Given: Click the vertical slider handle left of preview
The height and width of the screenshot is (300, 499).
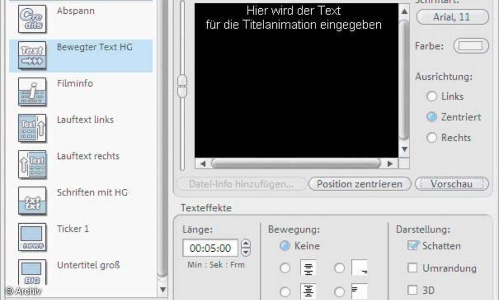Looking at the screenshot, I should (x=182, y=86).
